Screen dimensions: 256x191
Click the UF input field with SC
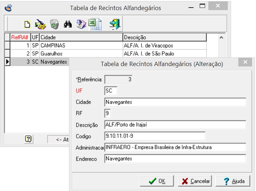tap(111, 91)
